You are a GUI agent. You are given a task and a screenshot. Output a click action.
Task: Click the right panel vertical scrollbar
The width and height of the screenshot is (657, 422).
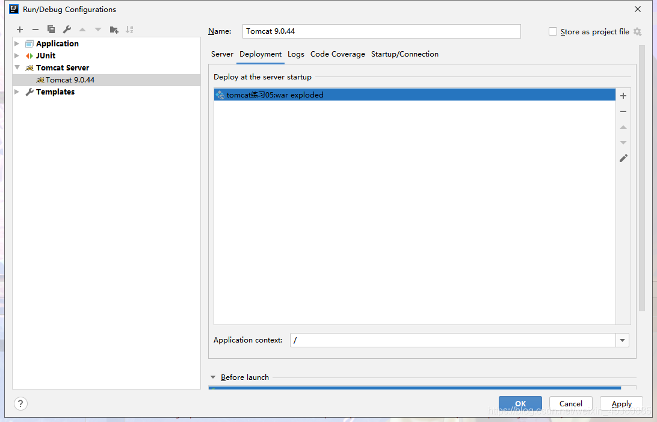641,178
